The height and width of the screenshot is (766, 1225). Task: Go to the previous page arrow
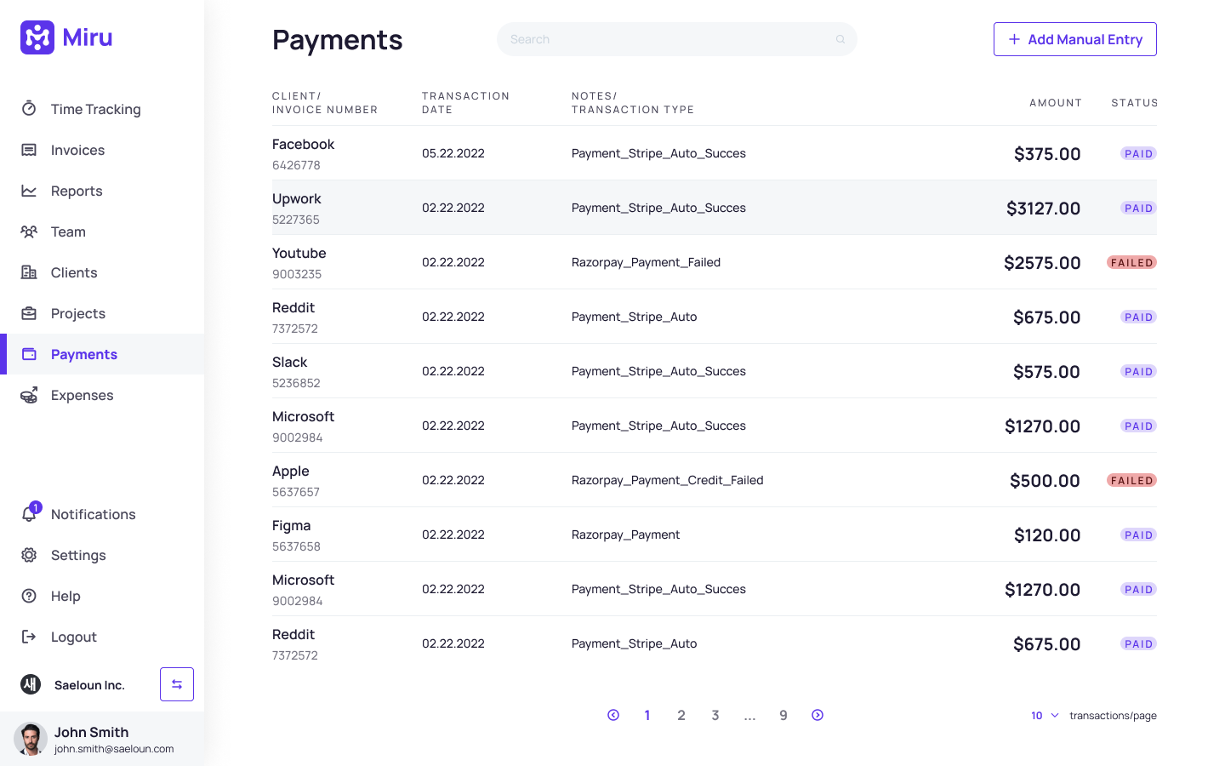[613, 715]
